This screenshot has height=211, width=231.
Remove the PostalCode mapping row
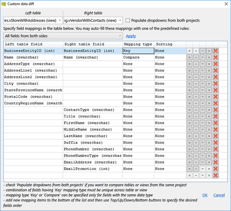(x=216, y=97)
